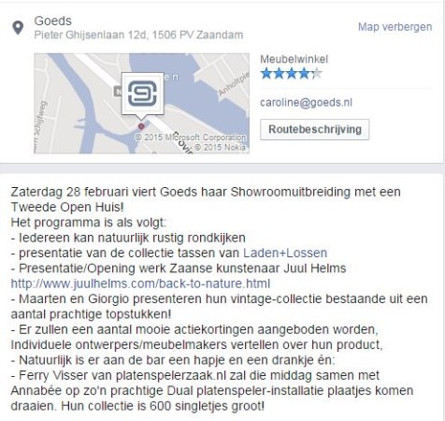Click the Meubelwinkel category label
The image size is (445, 421).
click(294, 59)
